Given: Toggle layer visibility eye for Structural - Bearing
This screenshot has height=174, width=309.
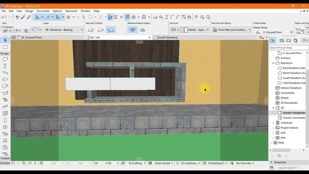Looking at the screenshot, I should point(47,30).
